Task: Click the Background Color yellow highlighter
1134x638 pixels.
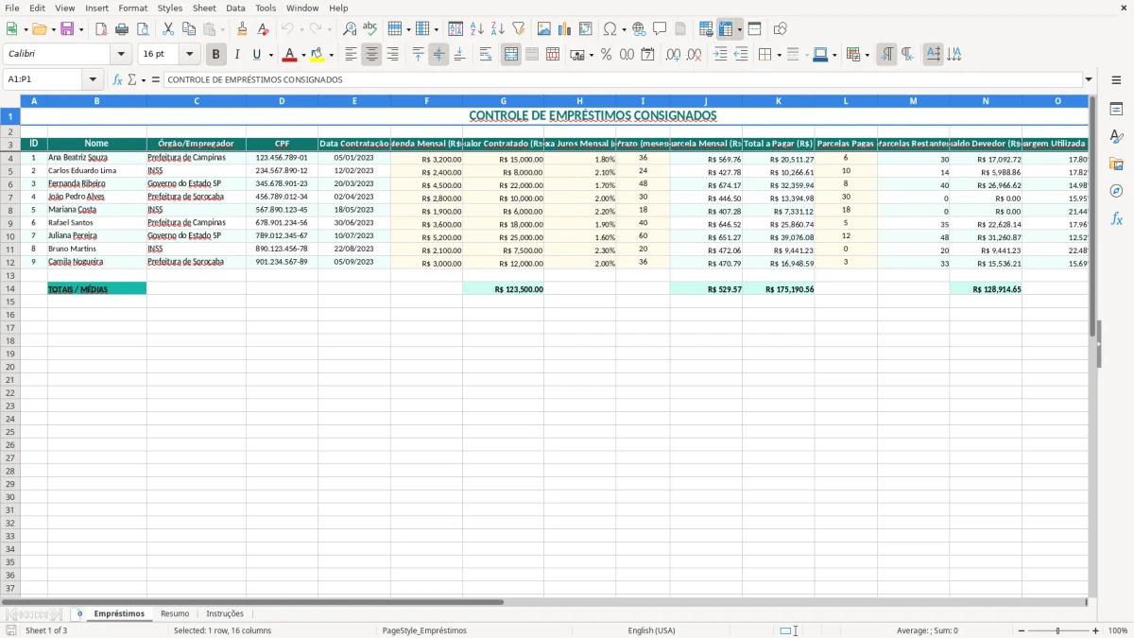Action: click(318, 55)
